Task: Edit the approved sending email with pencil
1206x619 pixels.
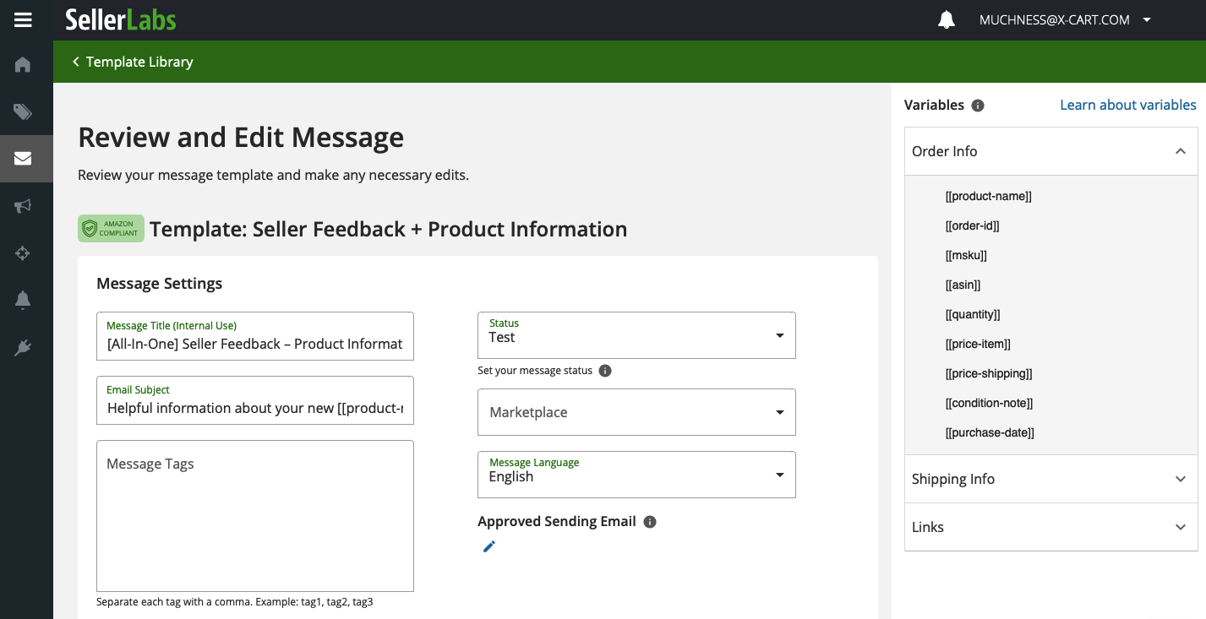Action: 489,546
